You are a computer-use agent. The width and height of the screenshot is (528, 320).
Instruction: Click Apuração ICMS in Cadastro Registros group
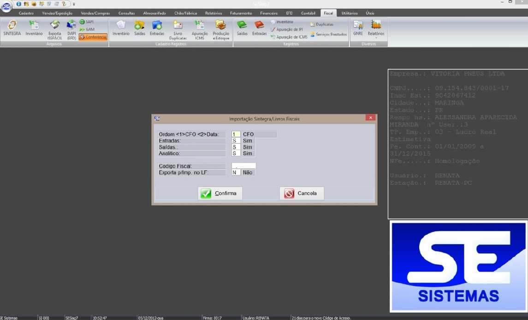click(x=200, y=30)
